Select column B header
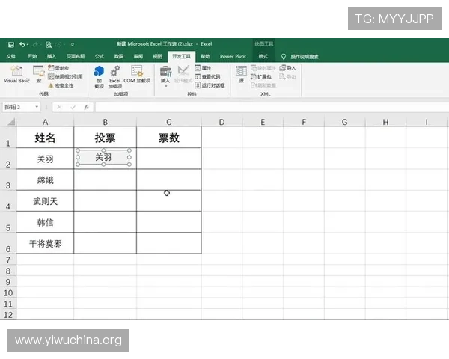This screenshot has width=449, height=359. coord(106,122)
